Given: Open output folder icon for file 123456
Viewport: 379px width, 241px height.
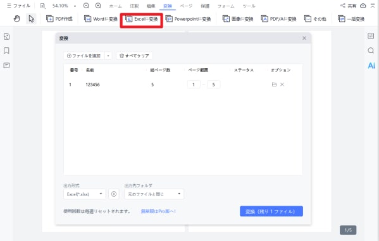Looking at the screenshot, I should (x=274, y=85).
